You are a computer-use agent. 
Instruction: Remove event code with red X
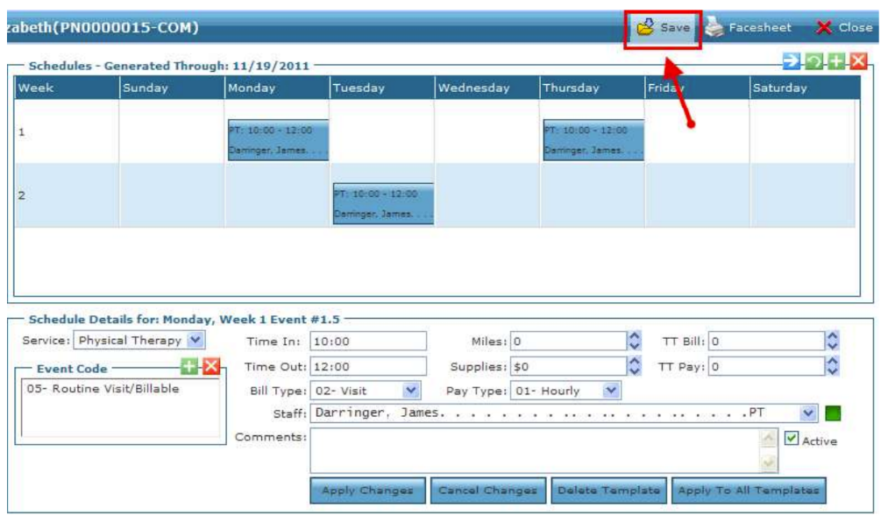210,367
